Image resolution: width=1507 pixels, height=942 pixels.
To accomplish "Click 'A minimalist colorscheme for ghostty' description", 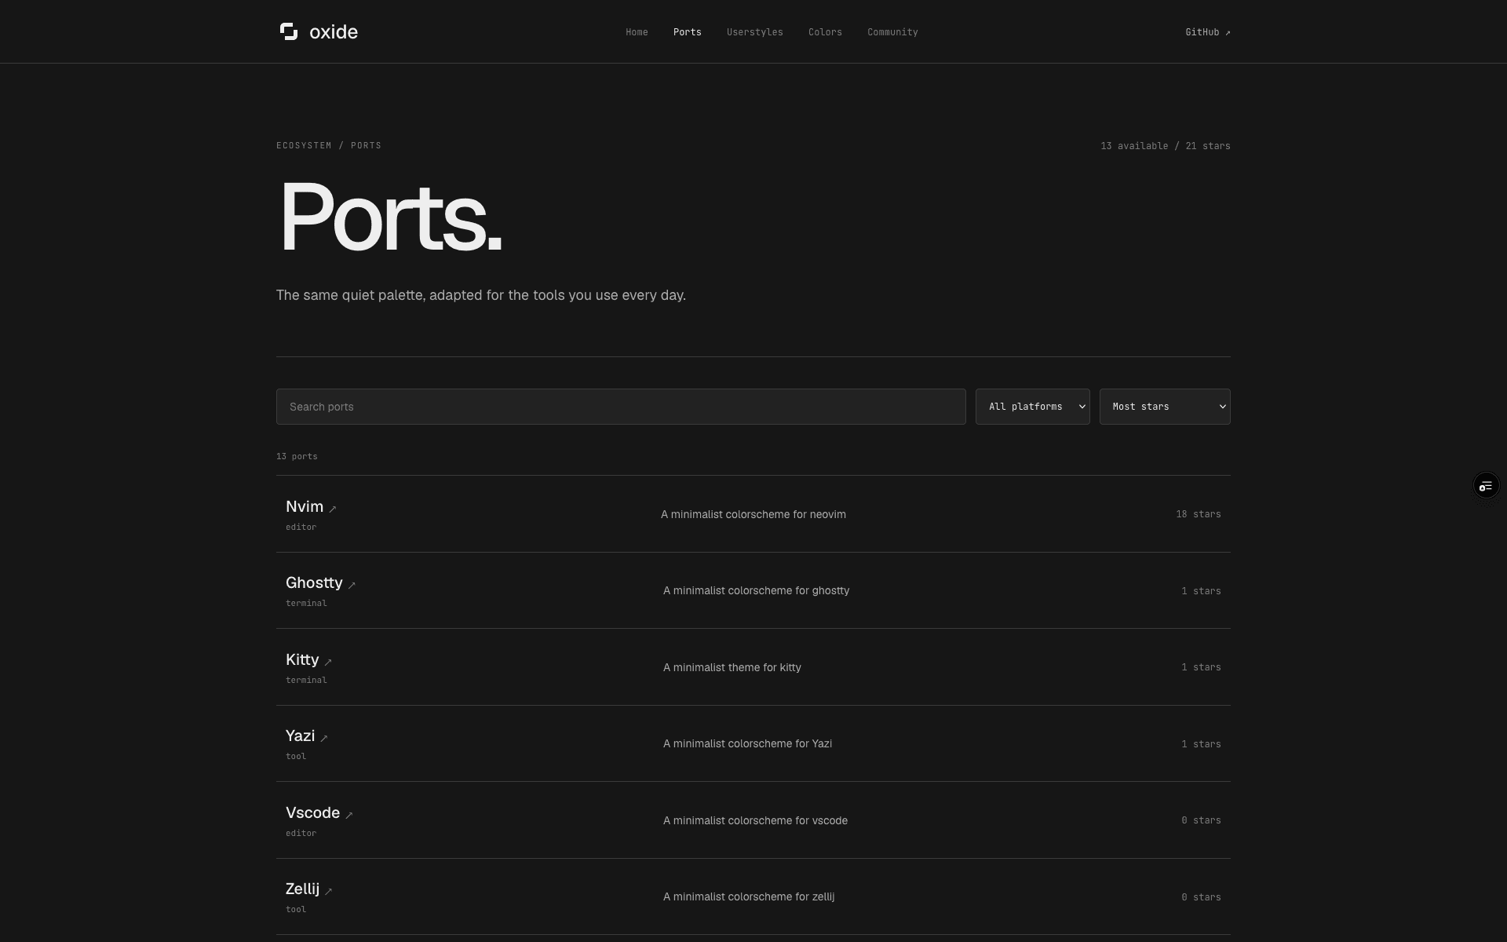I will point(756,590).
